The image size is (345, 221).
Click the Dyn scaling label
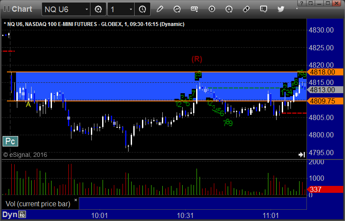pos(10,214)
